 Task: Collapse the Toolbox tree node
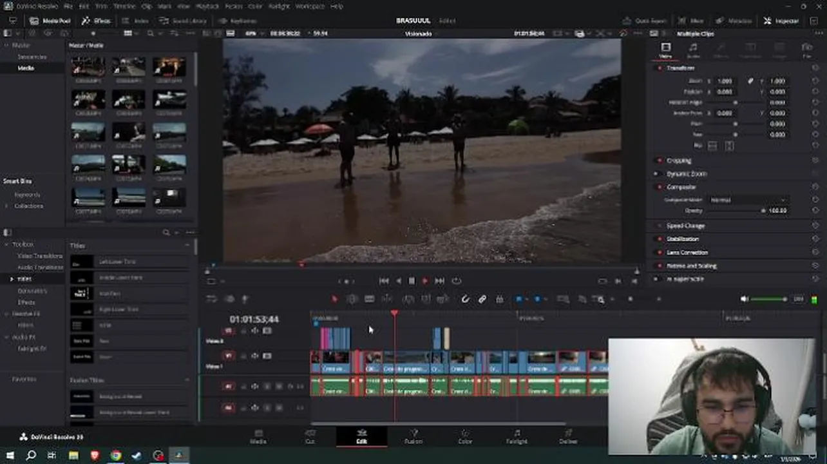point(7,245)
